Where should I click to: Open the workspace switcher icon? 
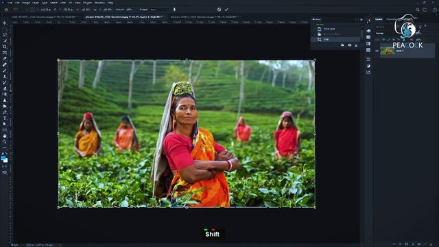click(x=425, y=10)
